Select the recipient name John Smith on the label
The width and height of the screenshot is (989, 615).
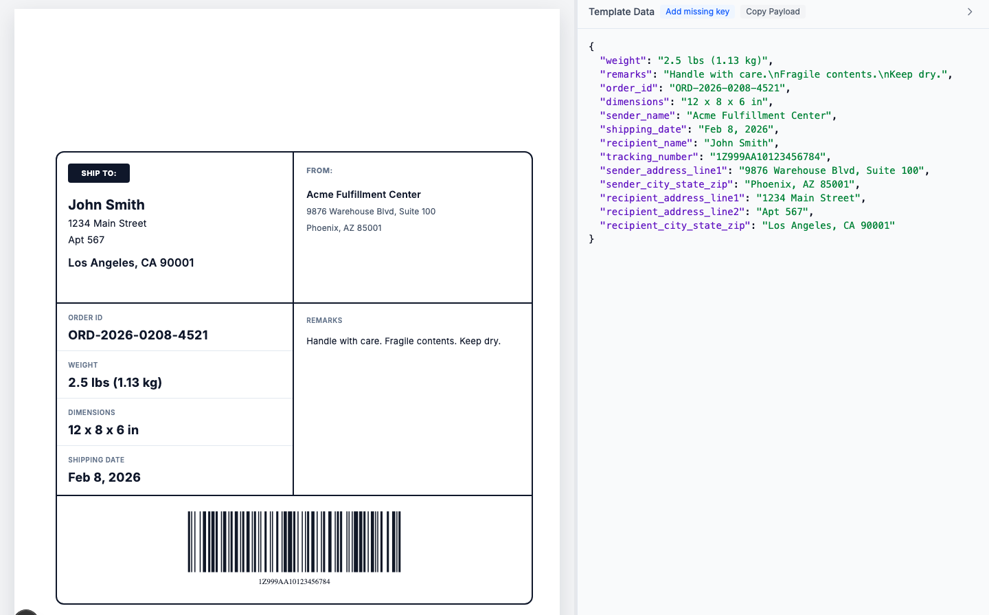coord(106,205)
